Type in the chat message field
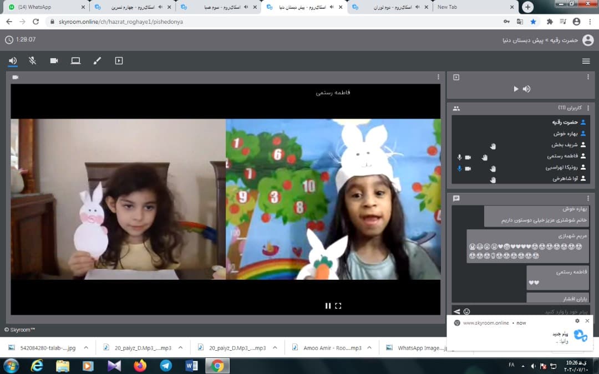The height and width of the screenshot is (374, 599). tap(527, 311)
